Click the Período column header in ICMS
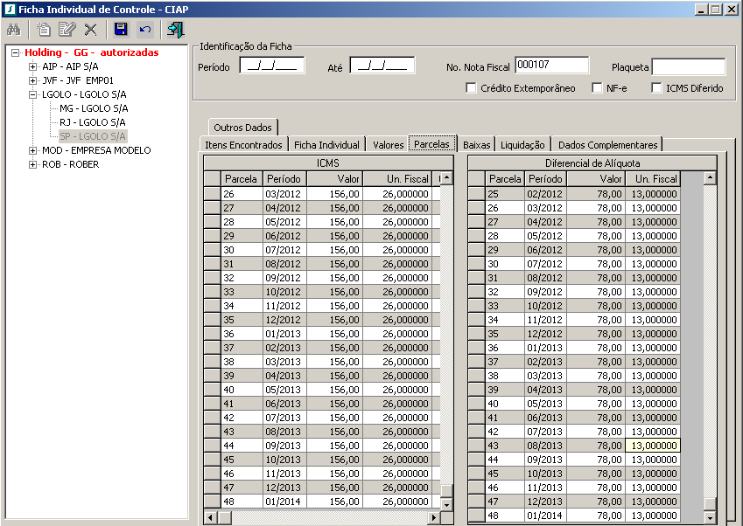This screenshot has height=526, width=743. click(x=284, y=179)
